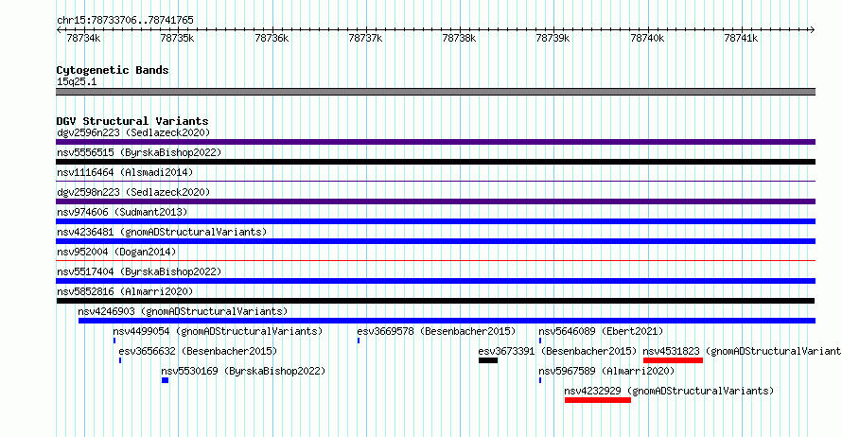Click the 78737k ruler tick label

[x=365, y=38]
